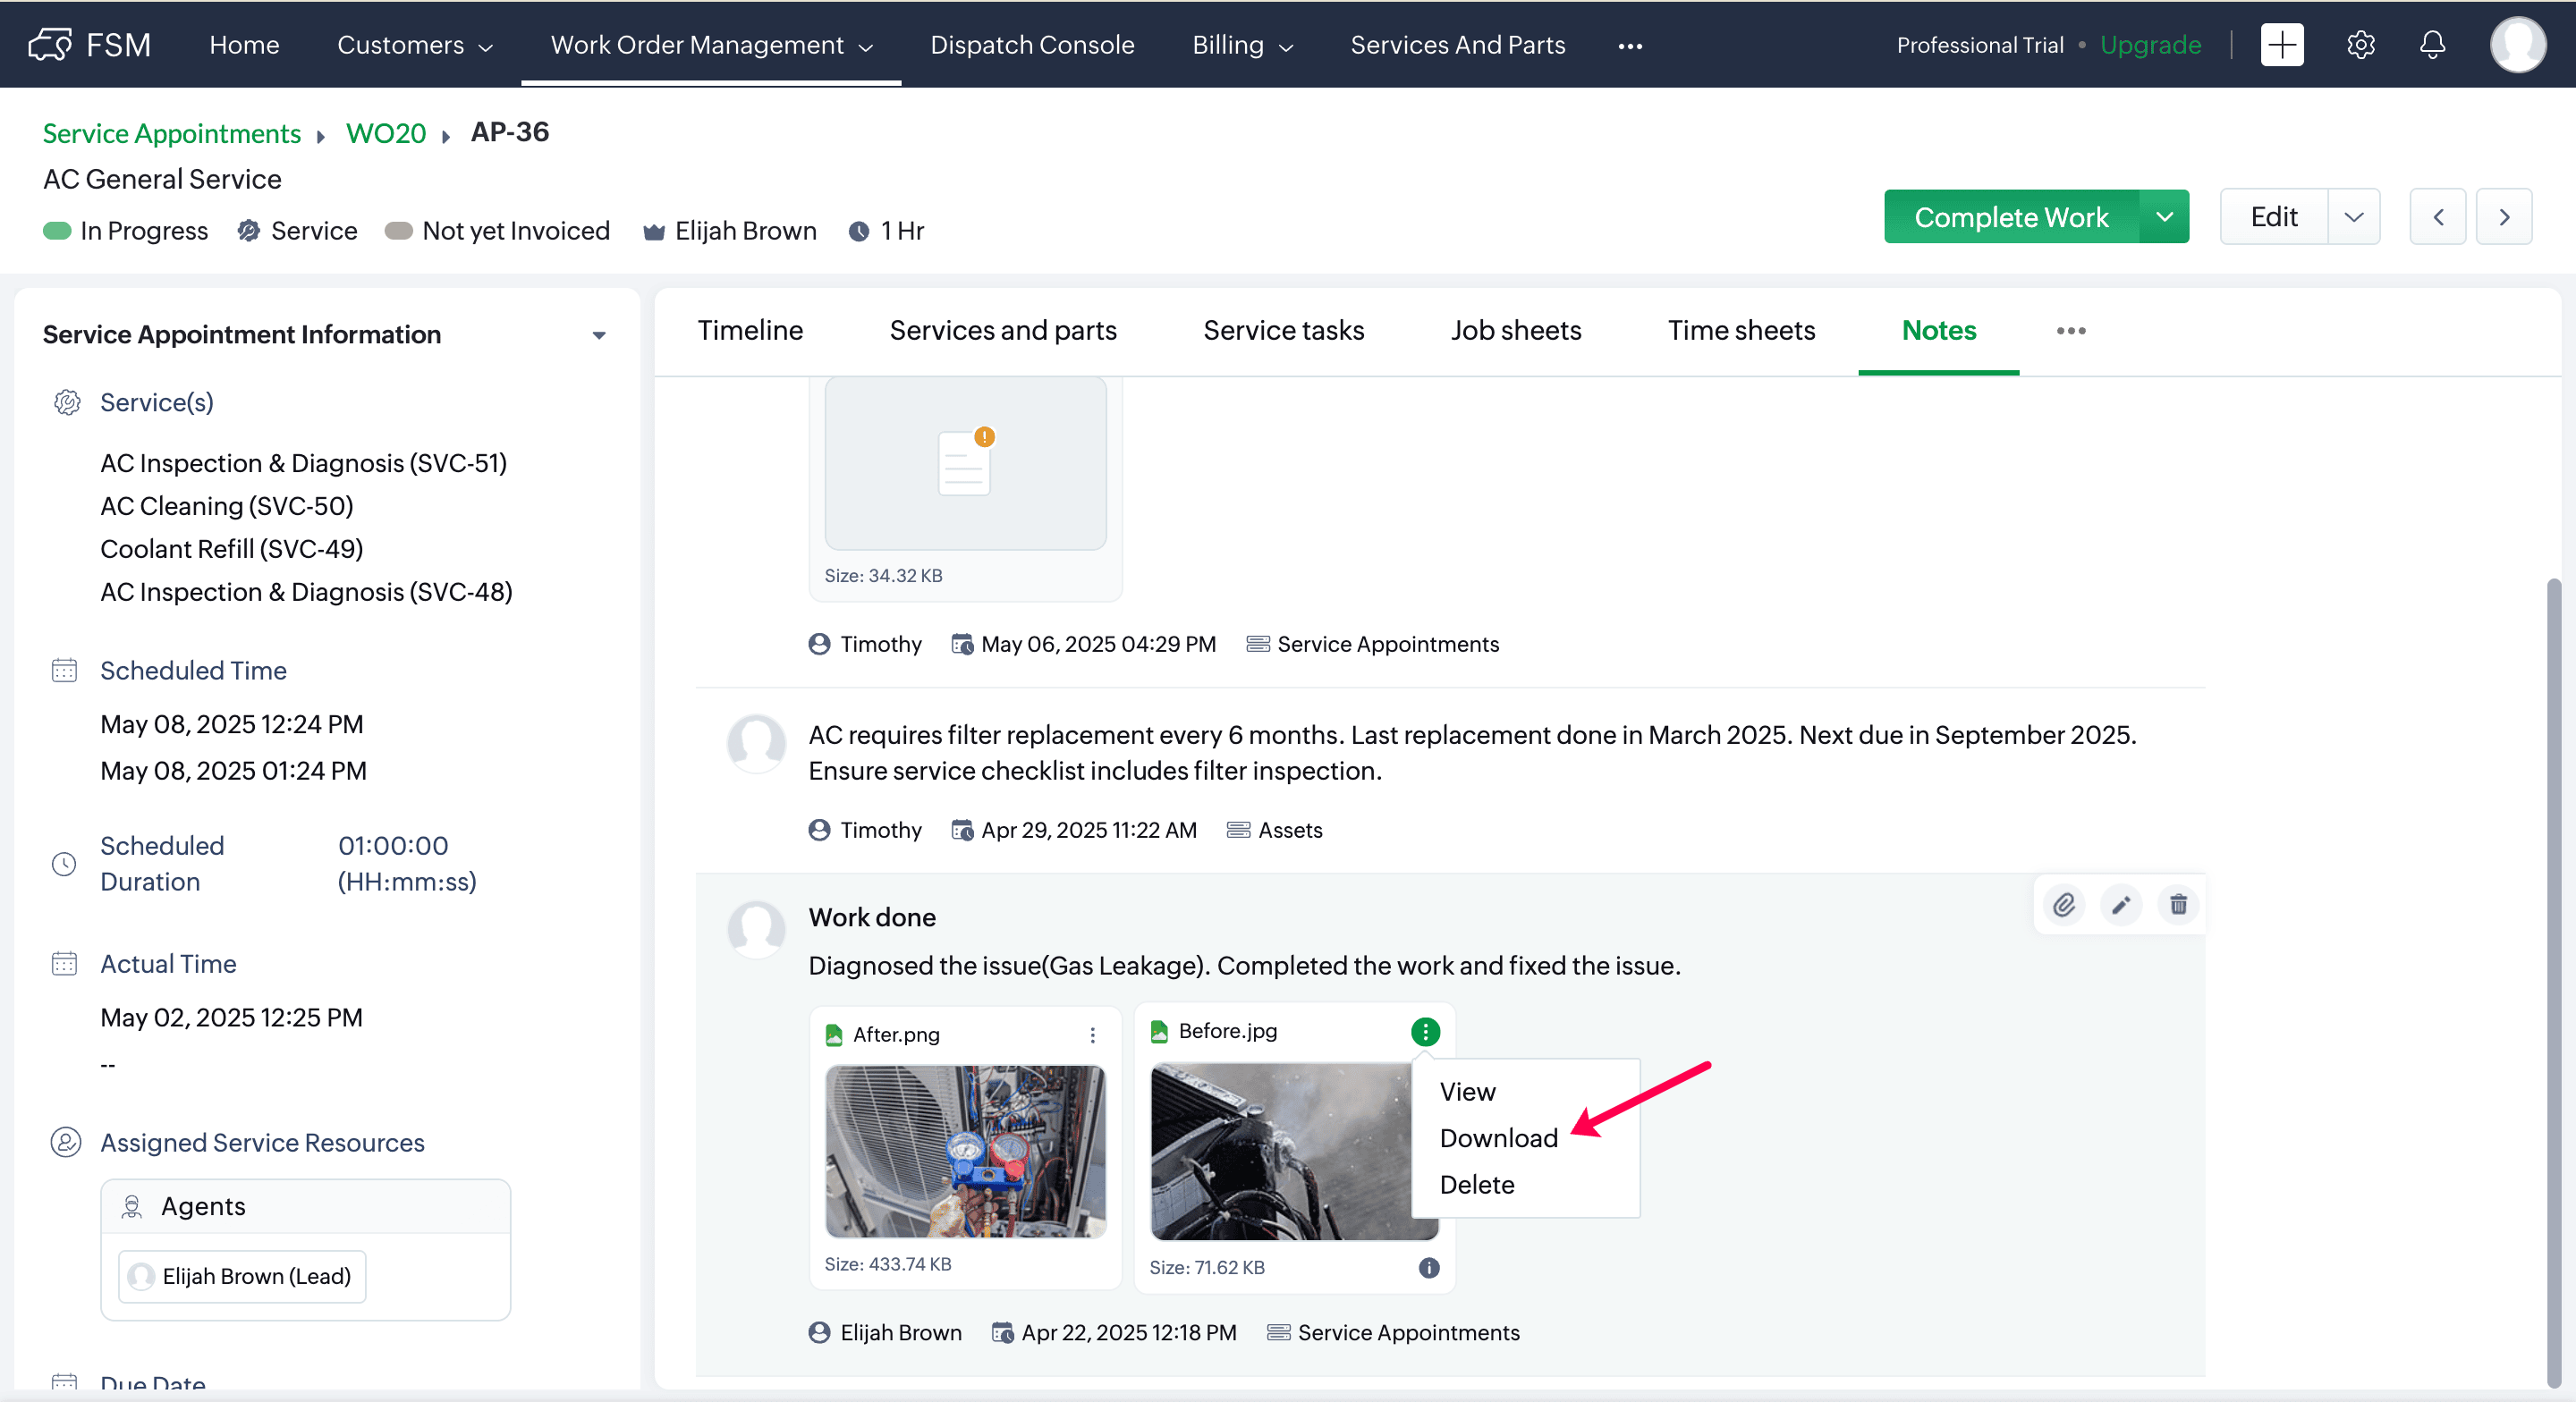Switch to the Time sheets tab
This screenshot has width=2576, height=1402.
1741,331
